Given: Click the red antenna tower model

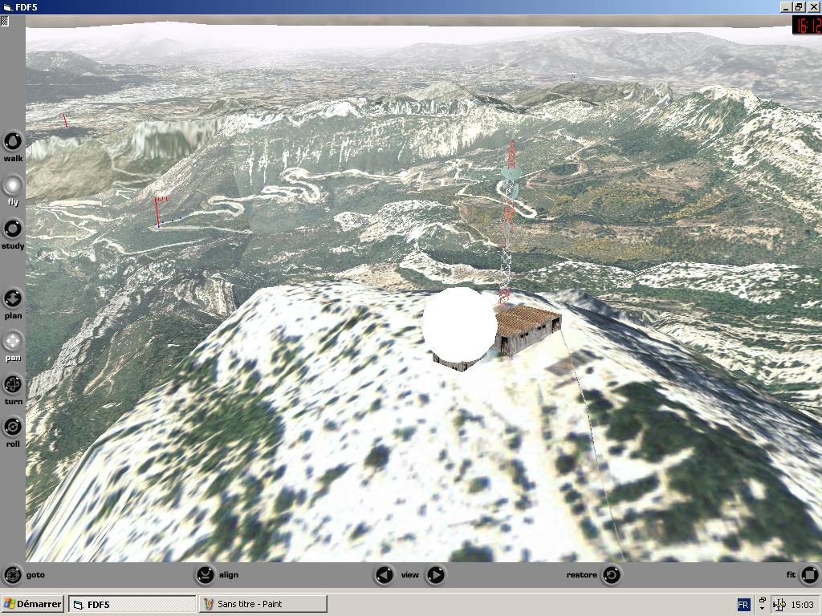Looking at the screenshot, I should click(507, 217).
